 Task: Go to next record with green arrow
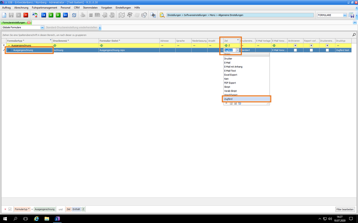point(58,15)
